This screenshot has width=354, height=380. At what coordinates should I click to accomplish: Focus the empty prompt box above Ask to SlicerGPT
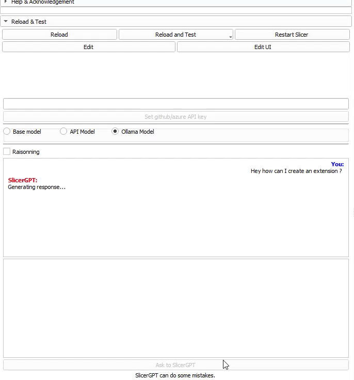click(175, 308)
